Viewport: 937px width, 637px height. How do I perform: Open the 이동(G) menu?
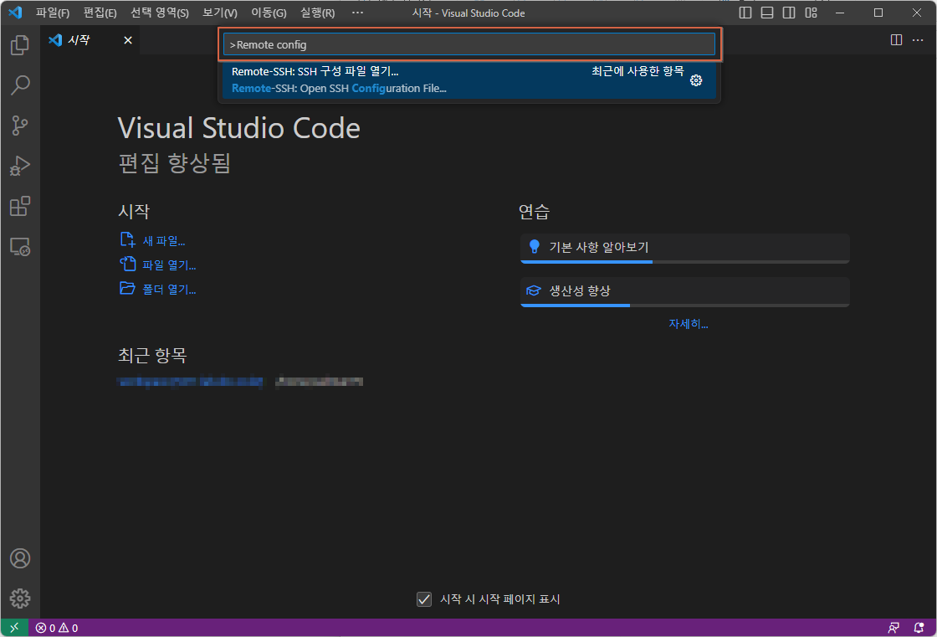pos(269,13)
